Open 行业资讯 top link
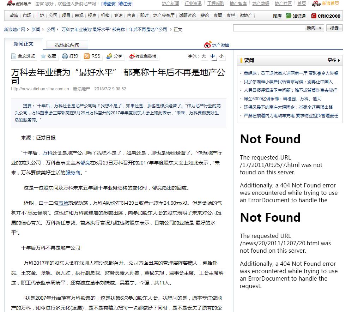This screenshot has height=312, width=352. click(x=193, y=4)
